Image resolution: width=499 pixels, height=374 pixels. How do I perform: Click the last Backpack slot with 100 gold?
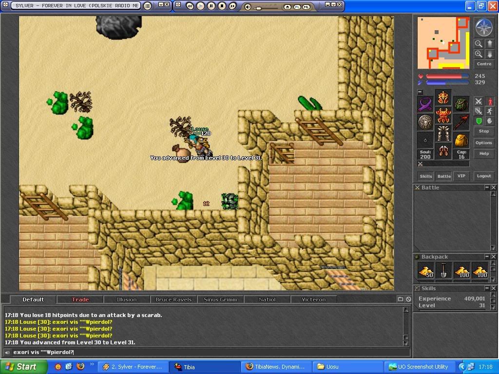point(480,271)
